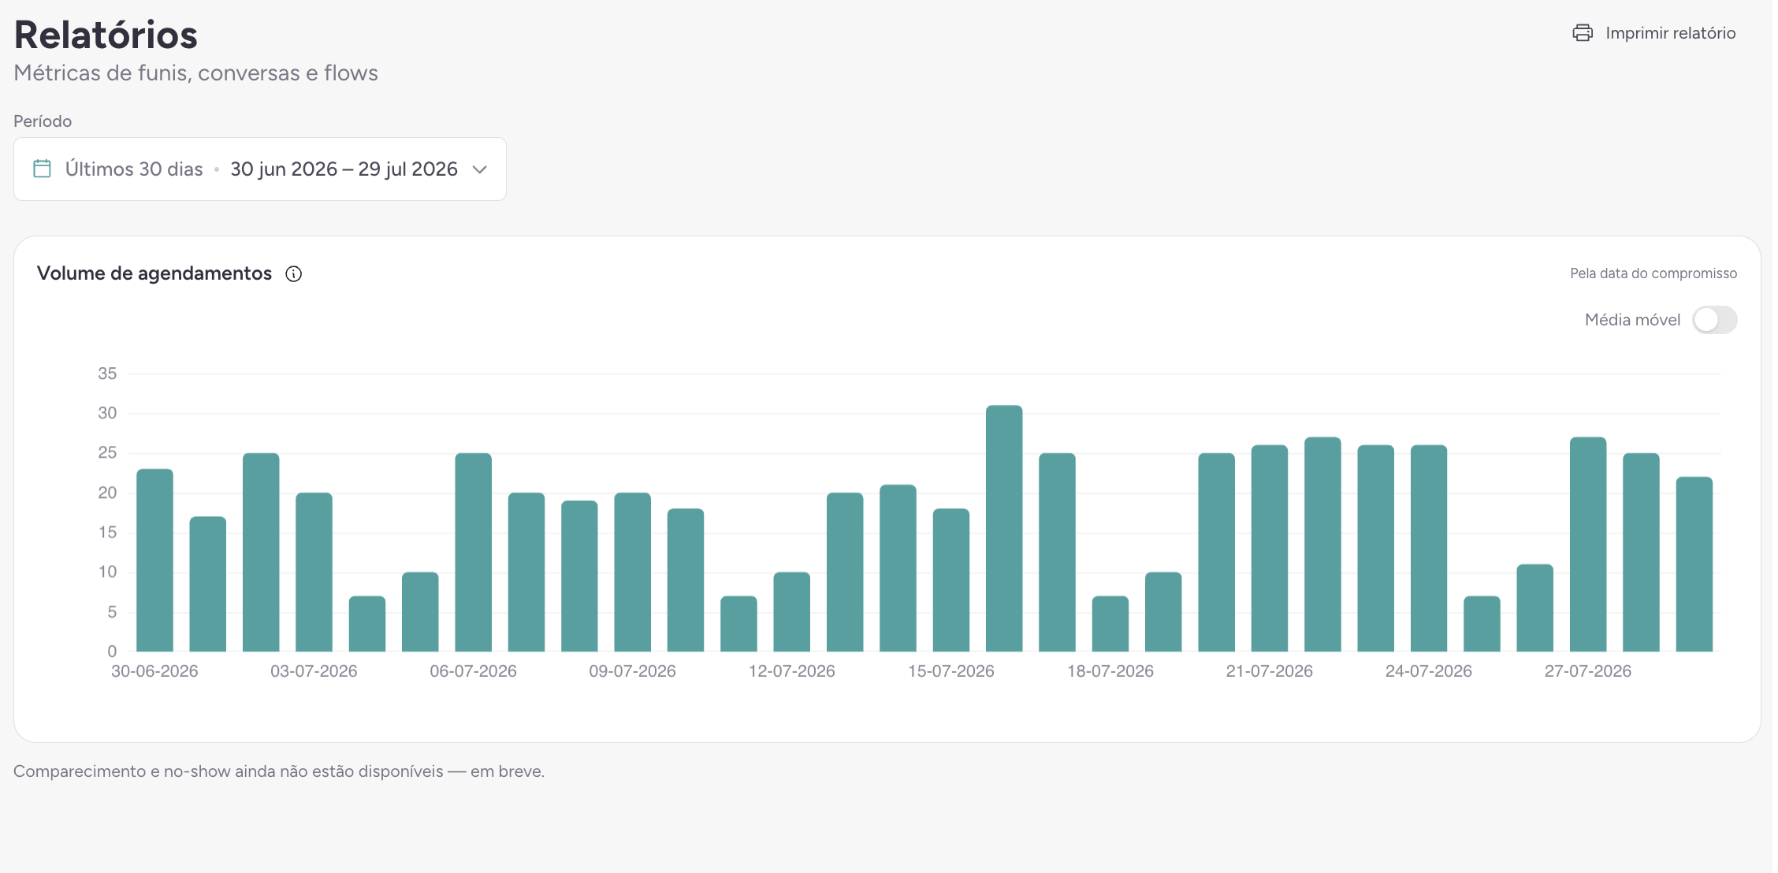Click the "03-07-2026" axis label

(314, 671)
